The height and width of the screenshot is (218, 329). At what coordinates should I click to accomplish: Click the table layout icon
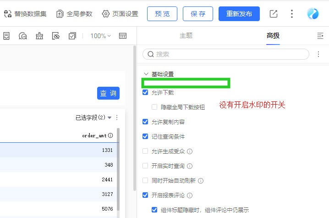click(123, 36)
